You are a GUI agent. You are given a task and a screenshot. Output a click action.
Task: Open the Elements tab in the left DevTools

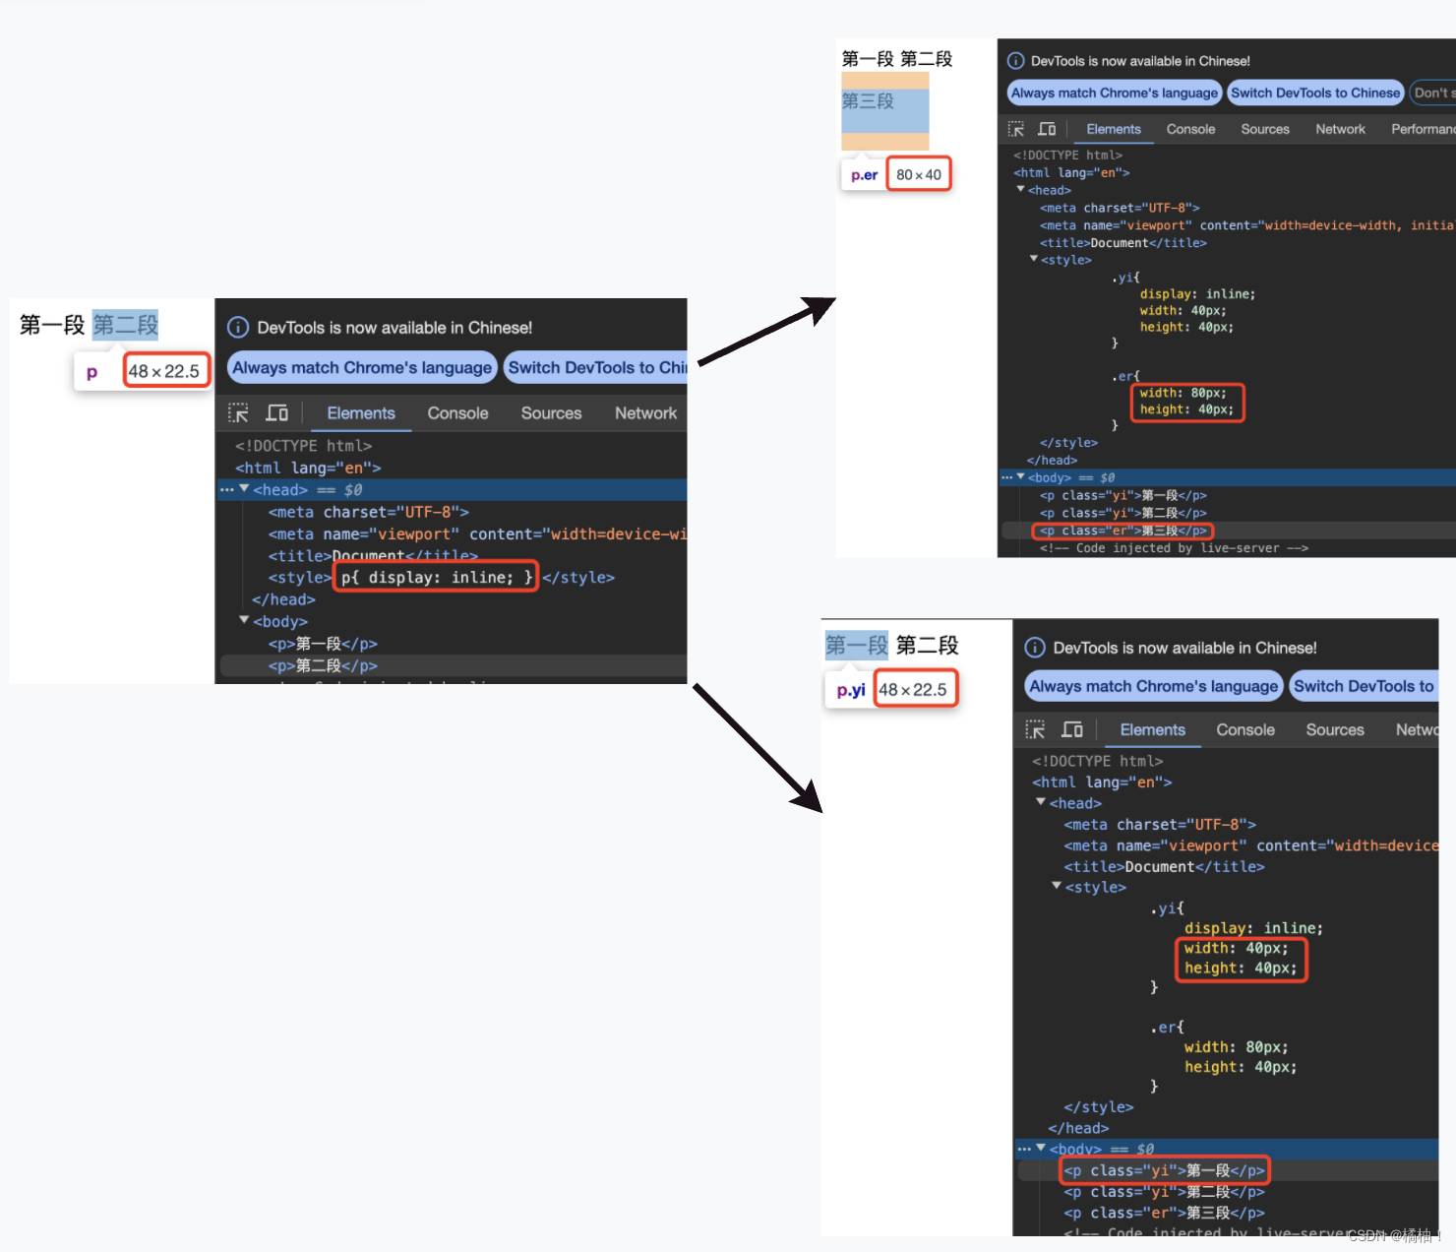tap(361, 413)
